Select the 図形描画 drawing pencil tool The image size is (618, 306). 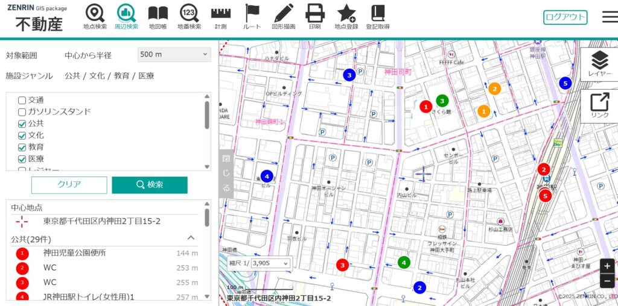283,16
